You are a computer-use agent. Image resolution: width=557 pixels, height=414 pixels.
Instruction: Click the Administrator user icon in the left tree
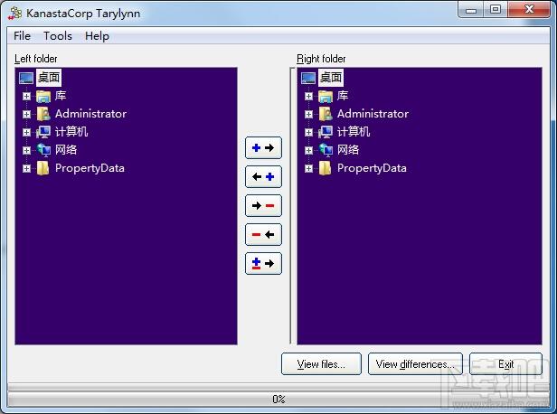click(43, 114)
